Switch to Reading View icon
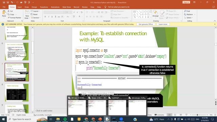This screenshot has height=122, width=217. 181,115
